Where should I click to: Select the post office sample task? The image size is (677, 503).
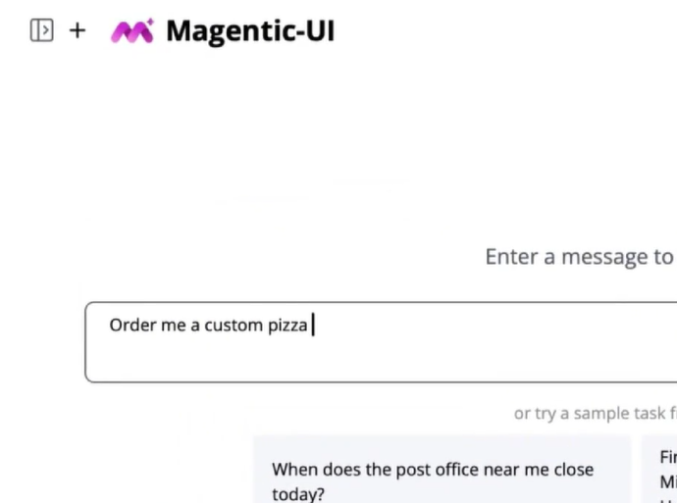tap(442, 480)
